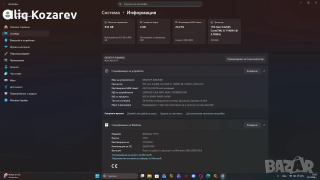
Task: Open Microsoft Store from the taskbar
Action: coord(156,176)
